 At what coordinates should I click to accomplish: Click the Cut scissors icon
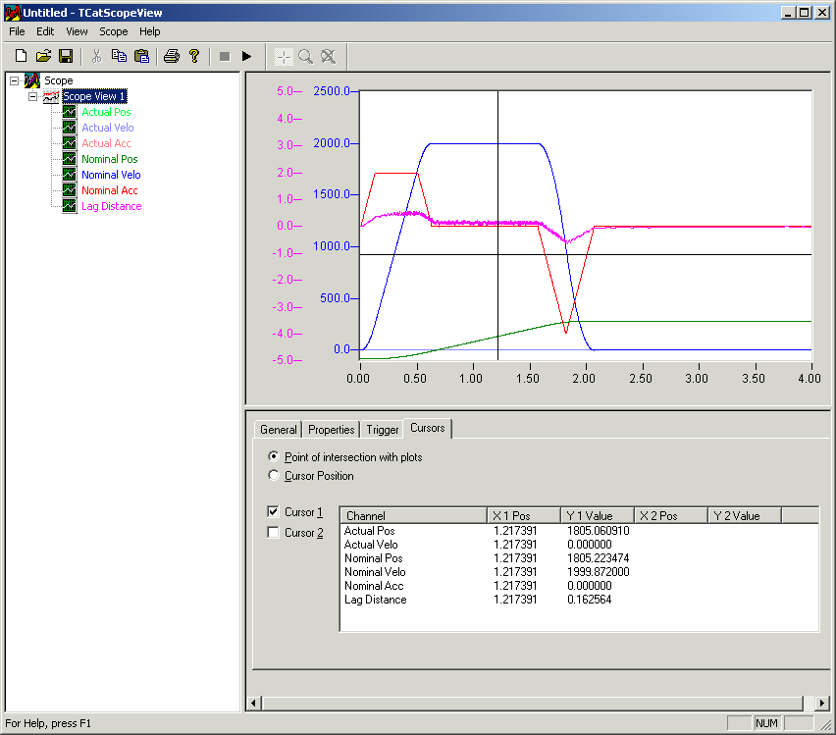coord(96,56)
